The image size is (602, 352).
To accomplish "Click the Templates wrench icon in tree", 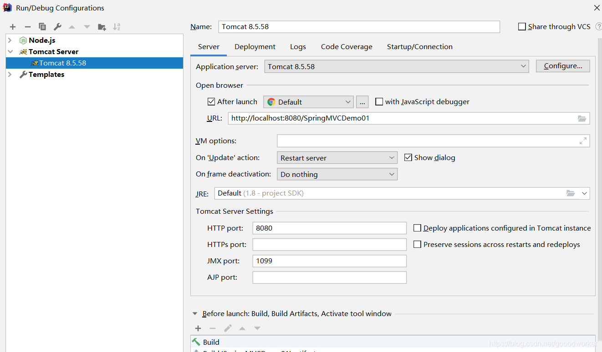I will [x=23, y=75].
